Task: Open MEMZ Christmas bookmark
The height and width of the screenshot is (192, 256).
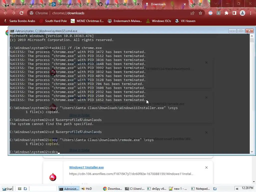Action: [87, 21]
